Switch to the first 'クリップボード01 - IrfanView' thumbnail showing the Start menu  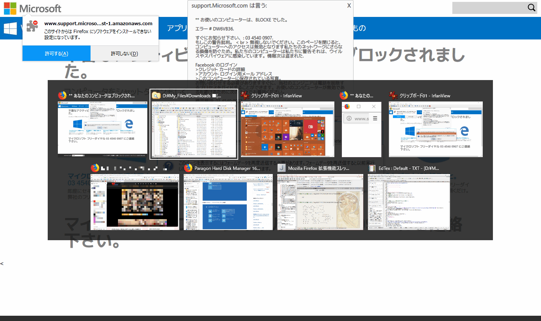pos(287,129)
